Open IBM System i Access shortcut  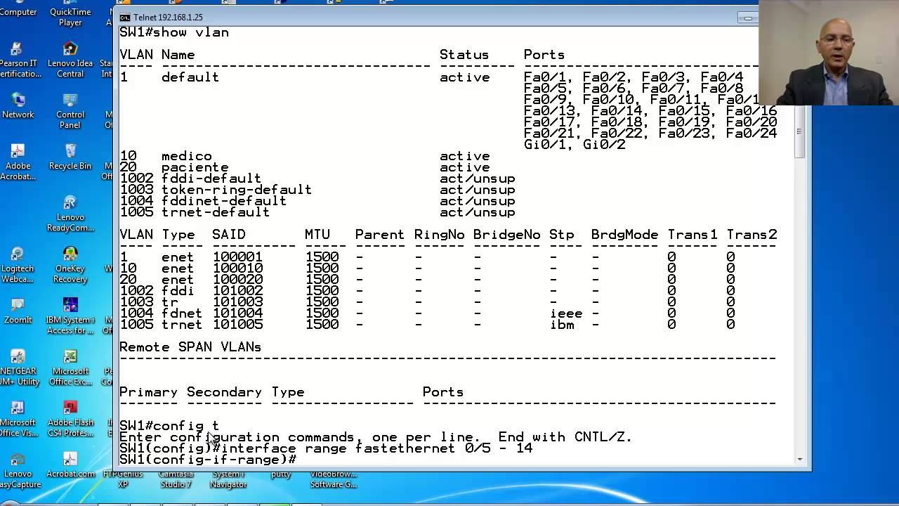coord(70,316)
